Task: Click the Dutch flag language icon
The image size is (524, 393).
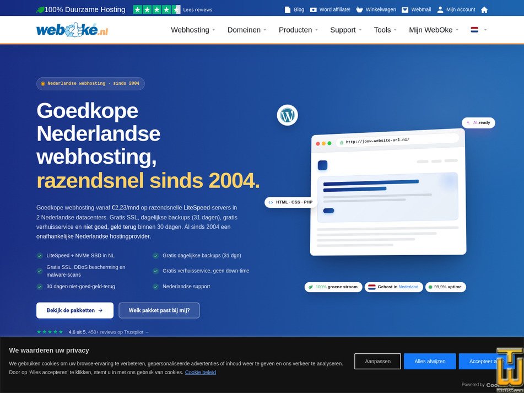Action: [474, 30]
